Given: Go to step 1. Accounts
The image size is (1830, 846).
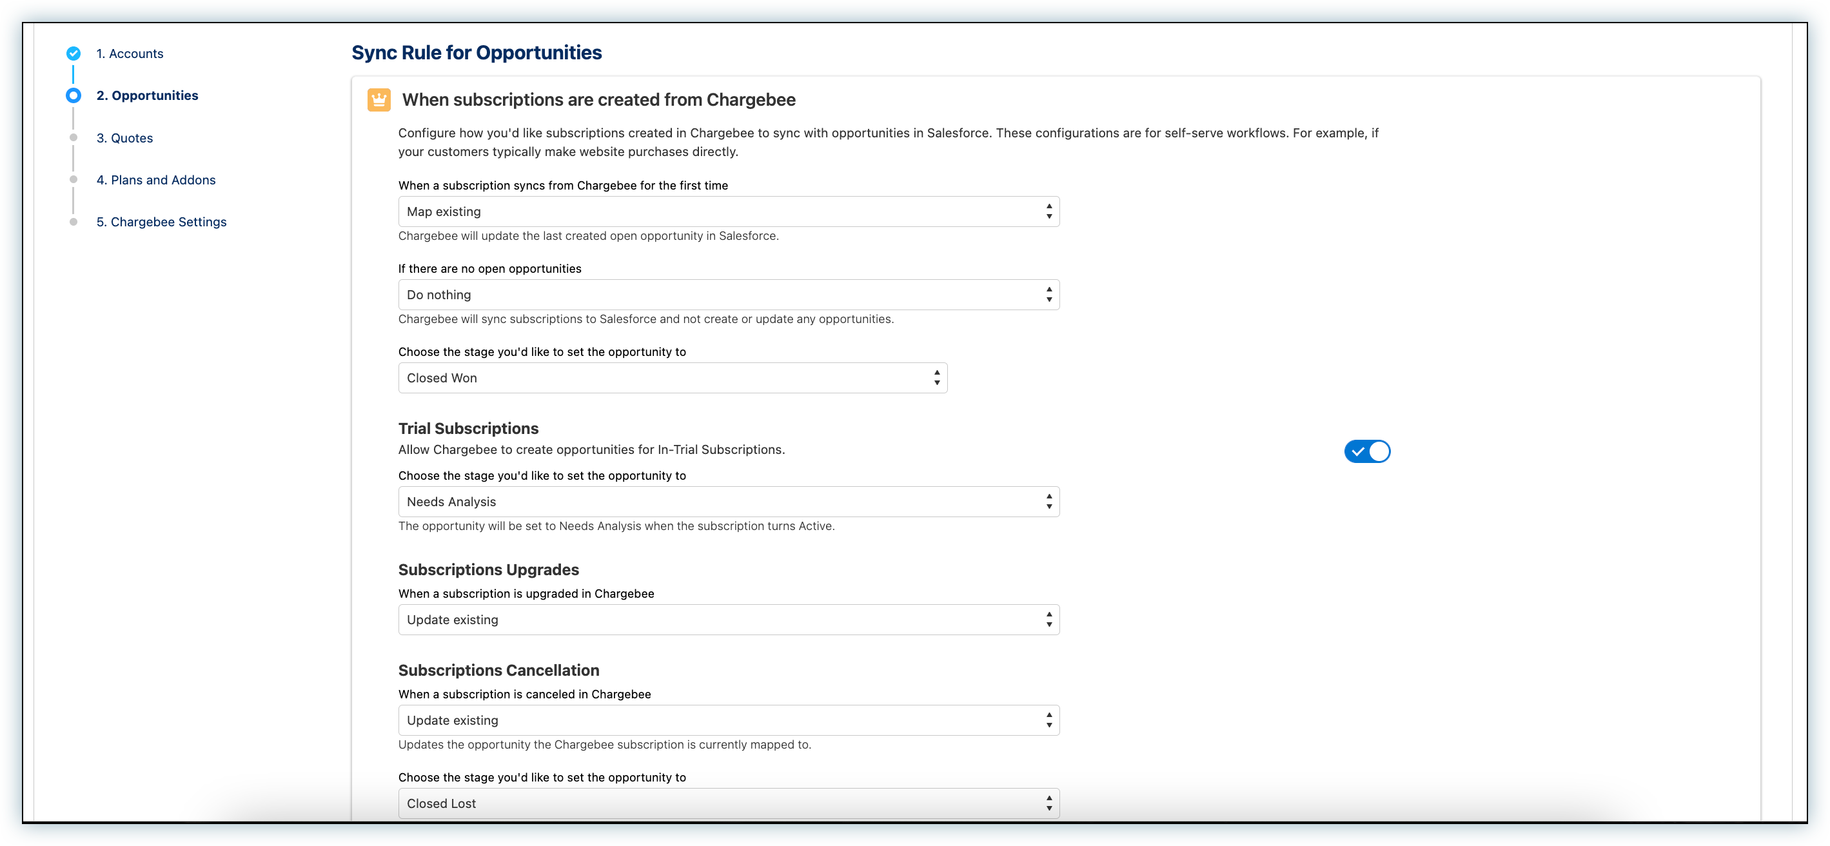Looking at the screenshot, I should [130, 54].
